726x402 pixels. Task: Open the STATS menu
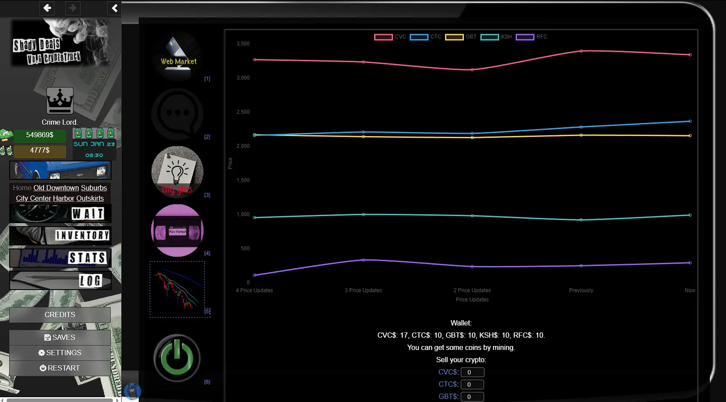[x=60, y=258]
